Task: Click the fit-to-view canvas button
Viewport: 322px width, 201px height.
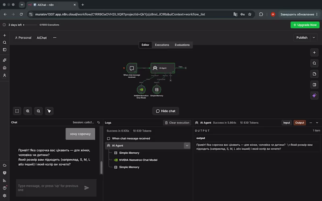Action: [x=17, y=111]
